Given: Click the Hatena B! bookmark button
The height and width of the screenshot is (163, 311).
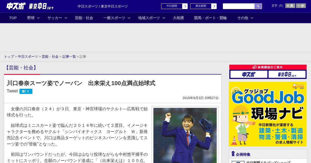Looking at the screenshot, I should tap(26, 91).
